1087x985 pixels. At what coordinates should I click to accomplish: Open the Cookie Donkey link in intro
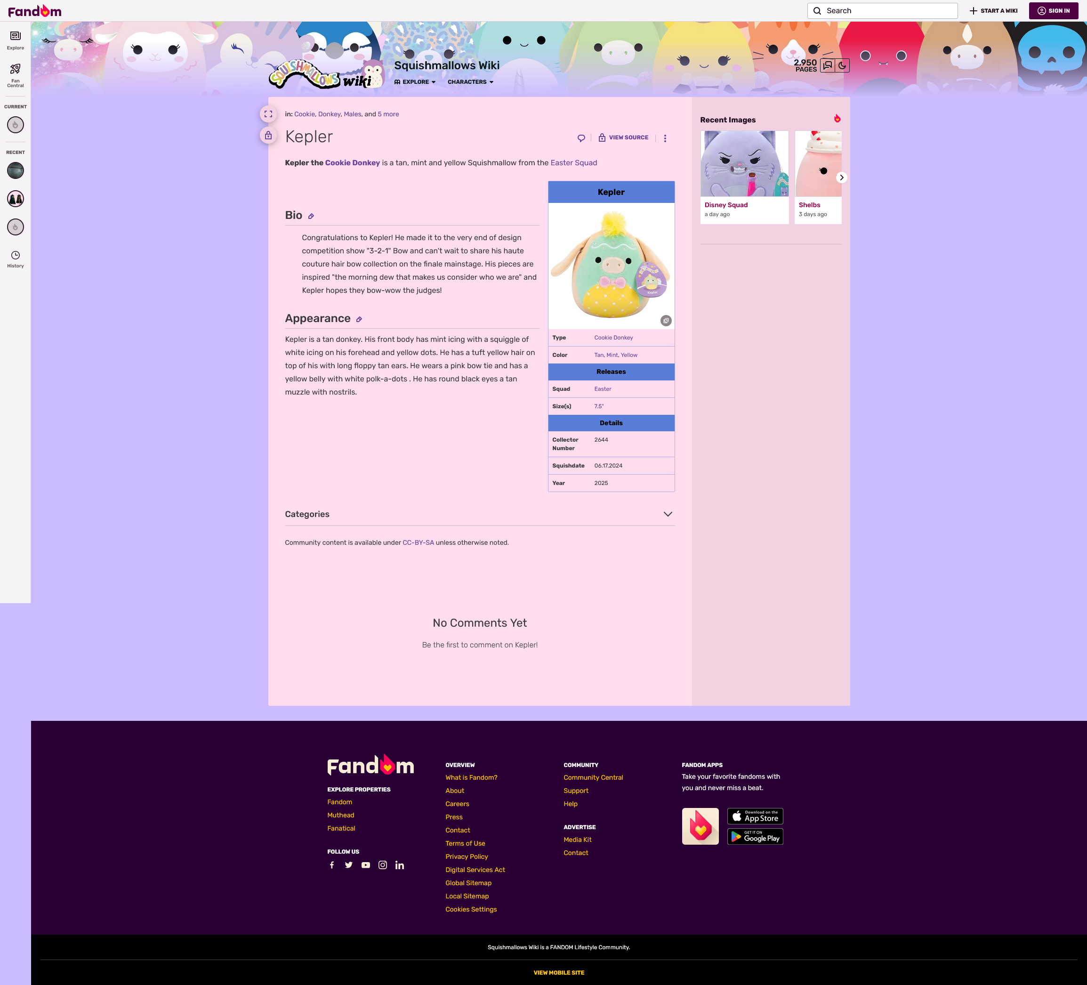point(353,163)
